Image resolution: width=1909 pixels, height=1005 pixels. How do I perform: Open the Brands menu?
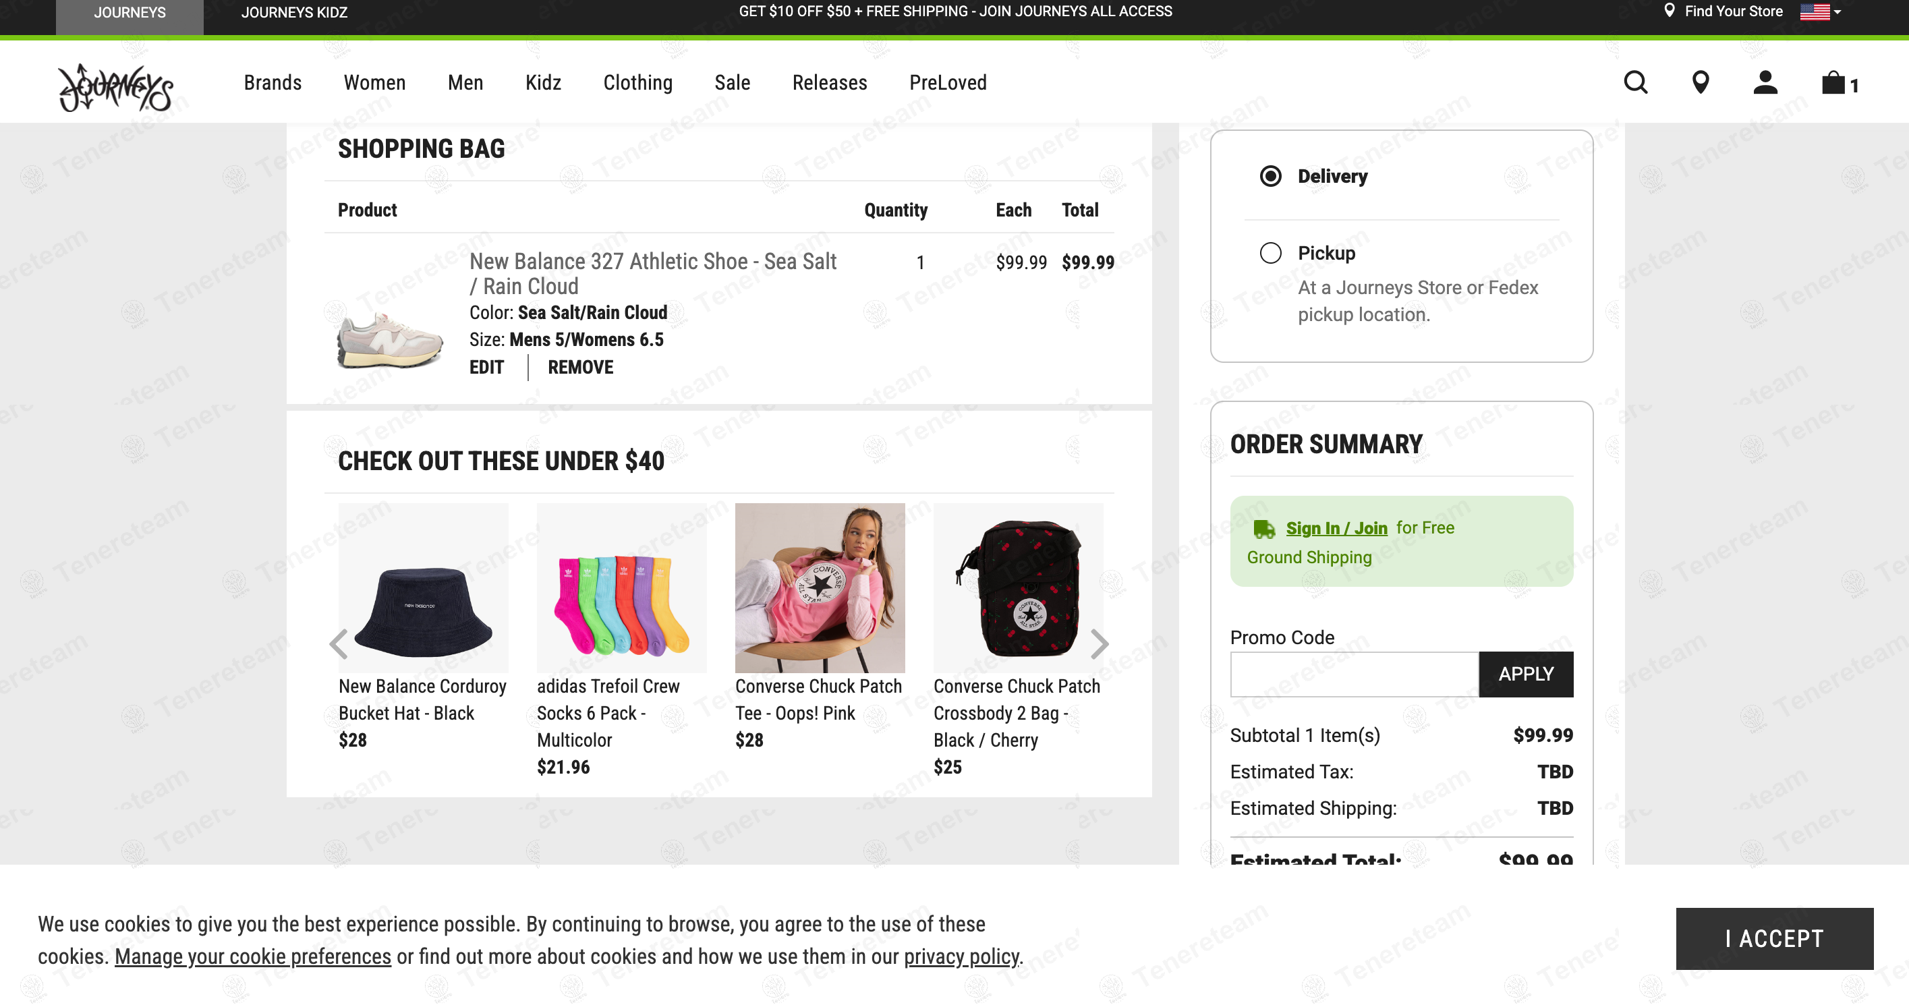273,82
